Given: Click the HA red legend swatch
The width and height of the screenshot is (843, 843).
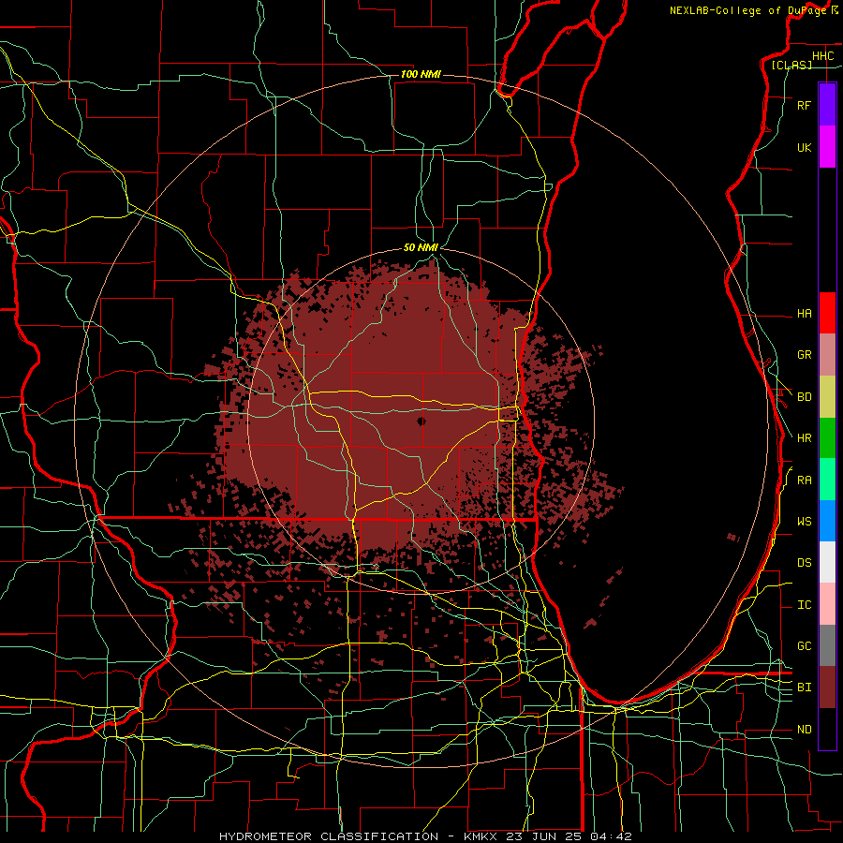Looking at the screenshot, I should point(827,313).
